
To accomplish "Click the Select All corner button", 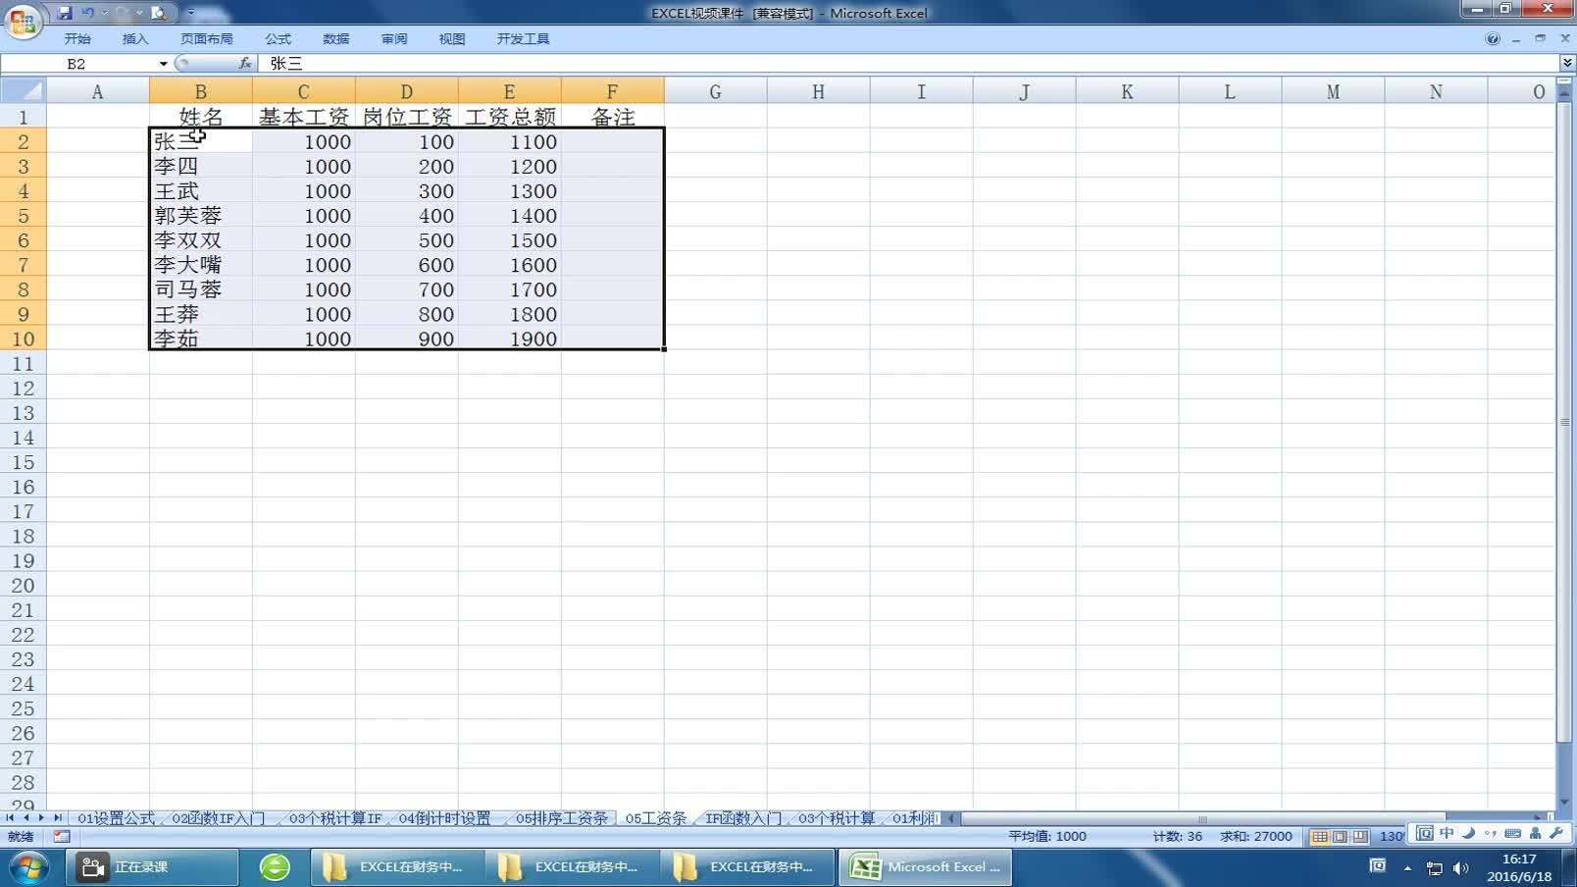I will [24, 91].
